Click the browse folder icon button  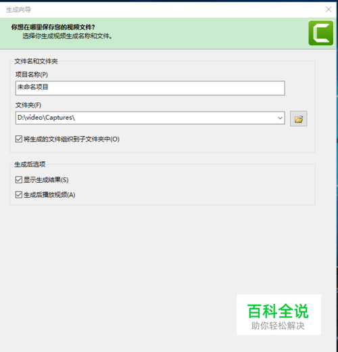(x=298, y=118)
